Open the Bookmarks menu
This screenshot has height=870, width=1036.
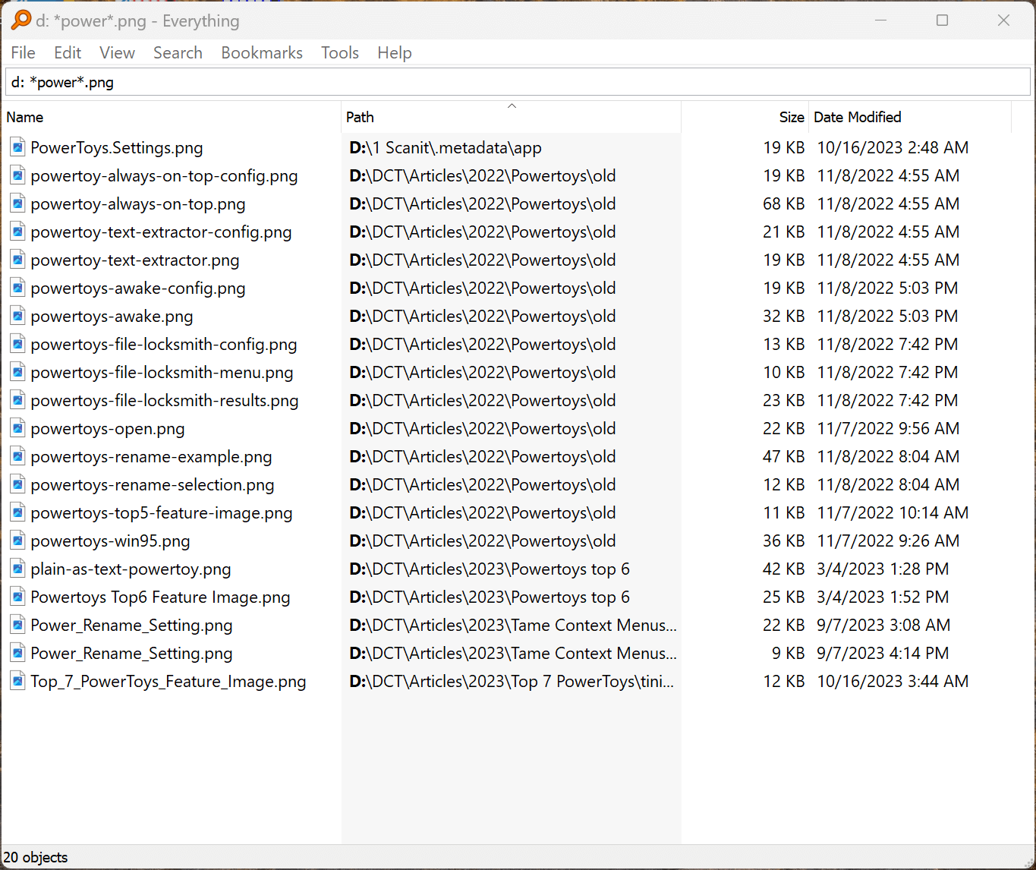click(x=262, y=52)
